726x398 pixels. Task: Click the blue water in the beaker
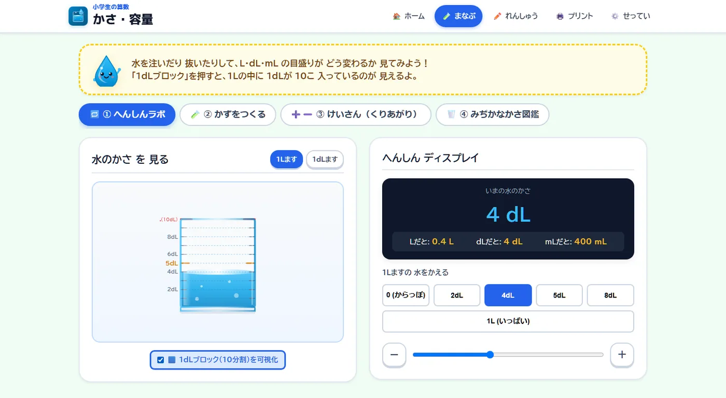pos(218,289)
